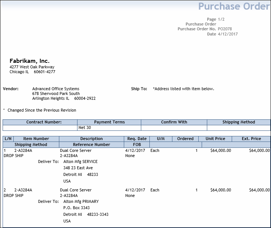Image resolution: width=271 pixels, height=228 pixels.
Task: Click Alton Mfg PRIMARY deliver-to name
Action: [x=81, y=202]
